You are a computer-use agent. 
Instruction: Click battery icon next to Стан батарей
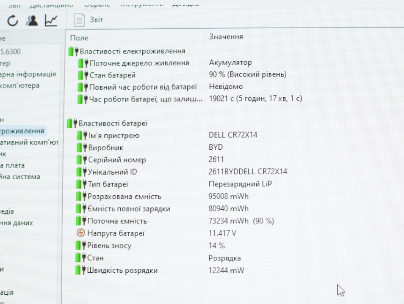coord(83,75)
